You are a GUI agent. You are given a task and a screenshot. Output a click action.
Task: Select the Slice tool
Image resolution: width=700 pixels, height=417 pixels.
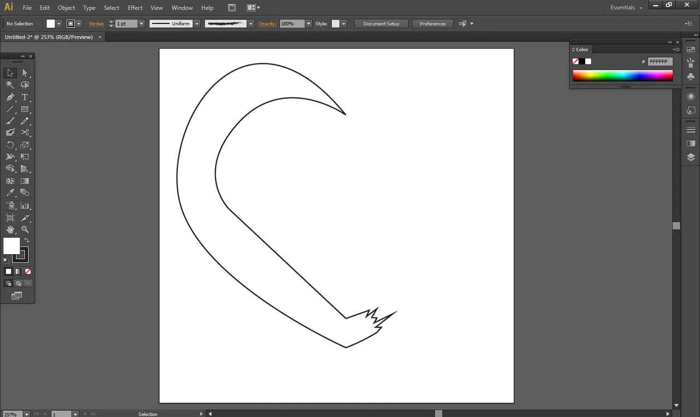point(25,218)
